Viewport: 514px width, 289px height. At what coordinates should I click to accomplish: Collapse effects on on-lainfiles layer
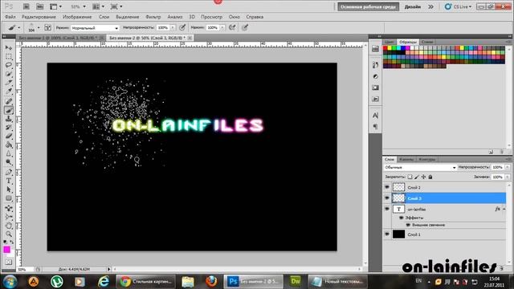[504, 209]
